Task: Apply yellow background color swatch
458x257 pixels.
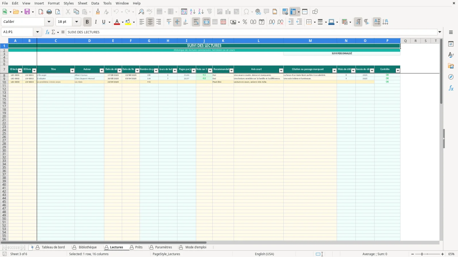Action: (128, 22)
